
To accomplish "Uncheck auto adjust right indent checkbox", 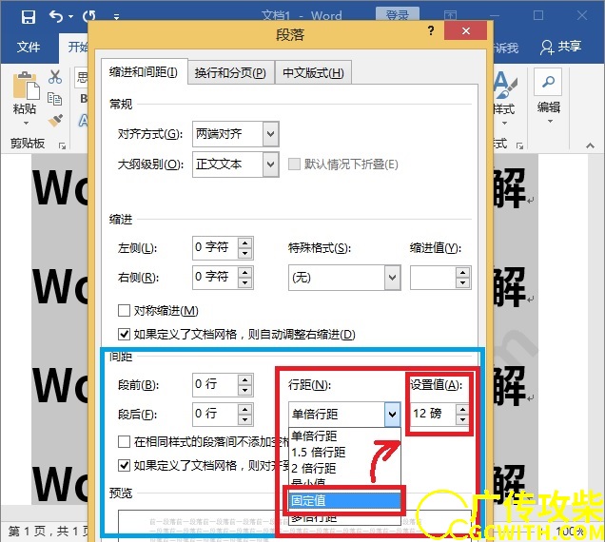I will (124, 334).
